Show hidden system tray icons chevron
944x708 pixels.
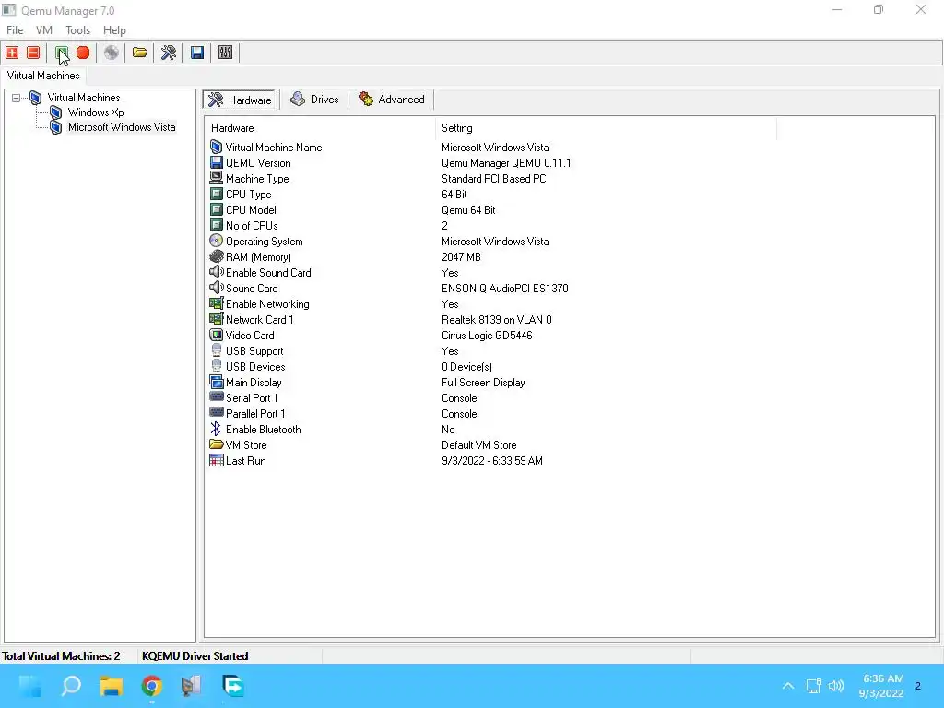[788, 686]
